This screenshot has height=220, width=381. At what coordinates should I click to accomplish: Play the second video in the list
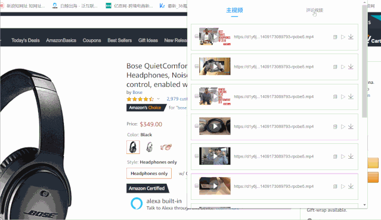coord(343,67)
